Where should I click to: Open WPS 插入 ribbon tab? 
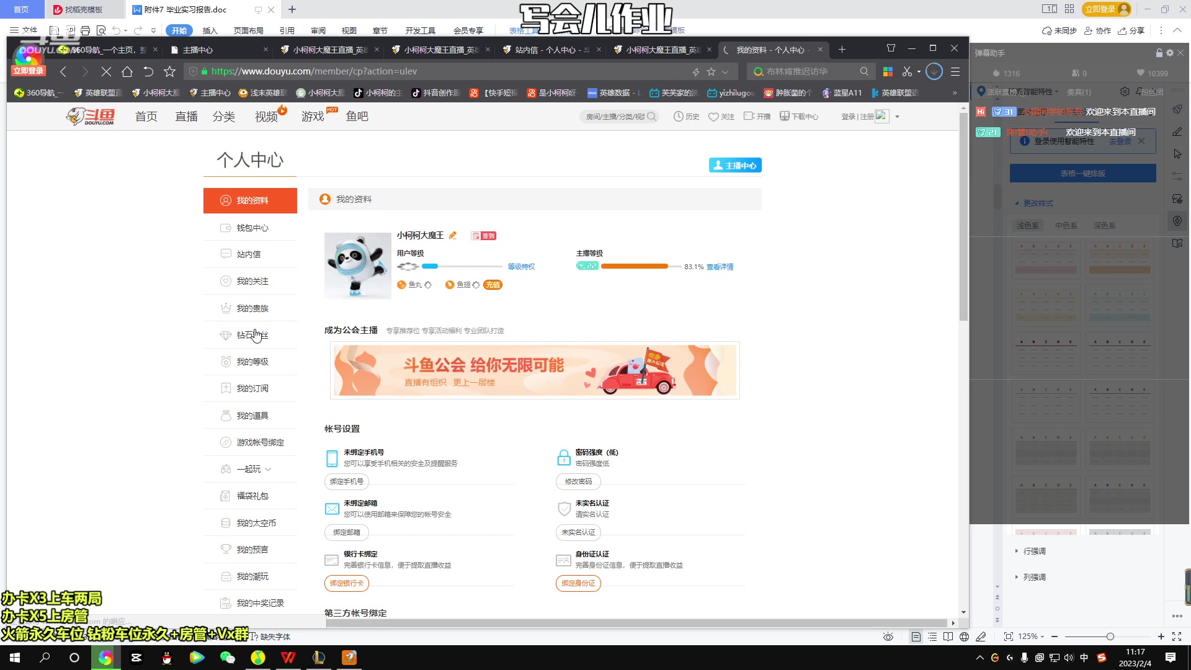(x=210, y=30)
